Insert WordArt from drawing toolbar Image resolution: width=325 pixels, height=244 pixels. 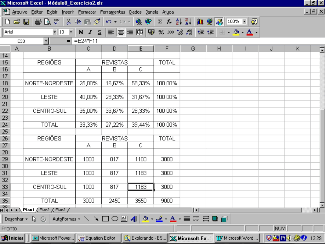(133, 219)
